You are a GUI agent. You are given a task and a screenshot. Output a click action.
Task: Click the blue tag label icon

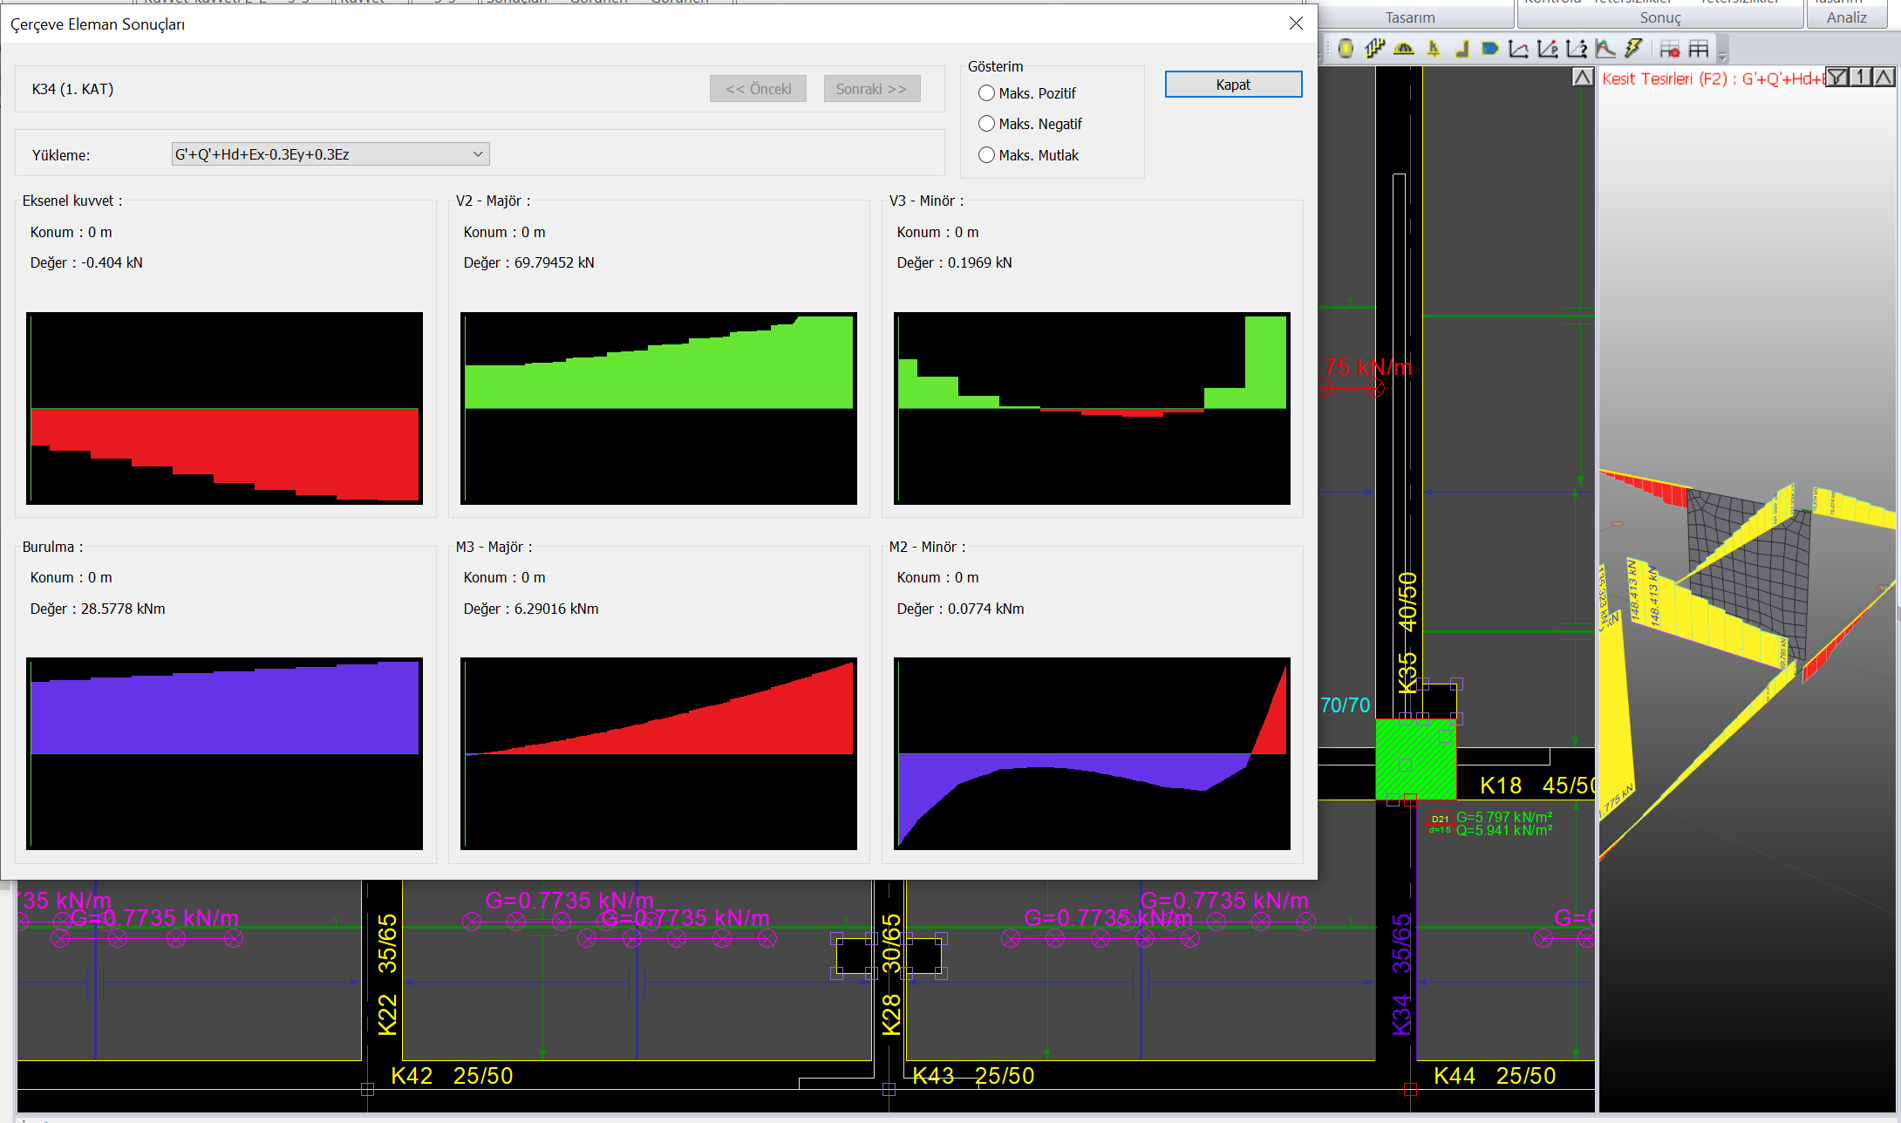click(x=1490, y=49)
